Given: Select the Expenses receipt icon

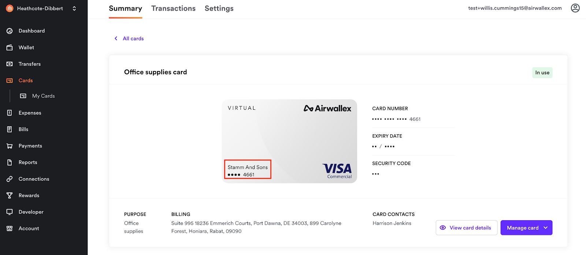Looking at the screenshot, I should pos(10,113).
